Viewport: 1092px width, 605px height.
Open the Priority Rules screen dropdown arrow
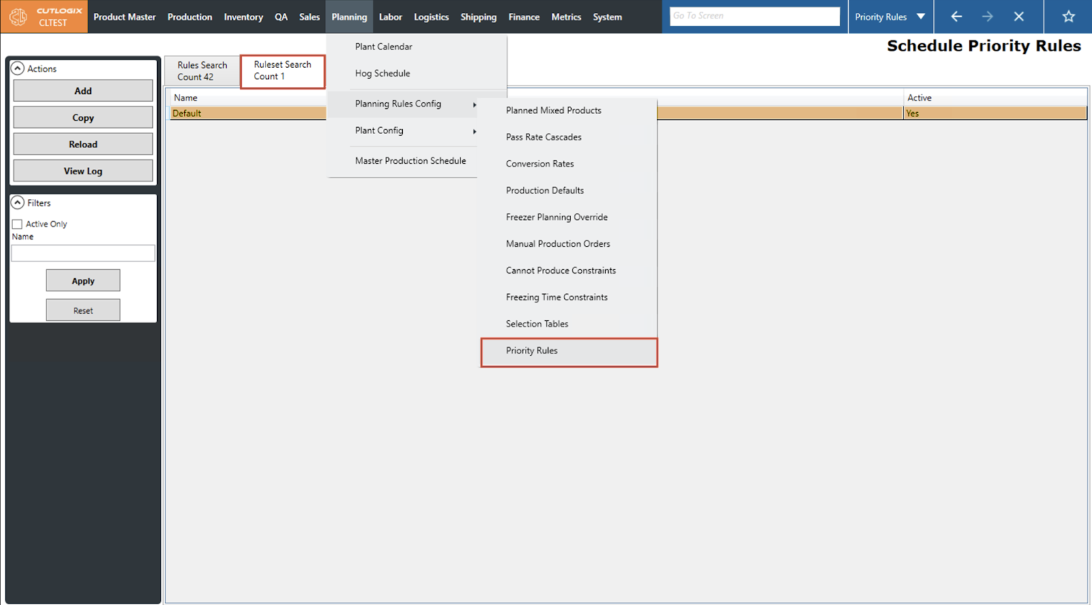(921, 16)
